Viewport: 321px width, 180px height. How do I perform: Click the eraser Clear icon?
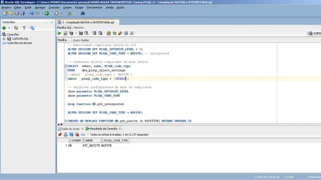point(120,33)
